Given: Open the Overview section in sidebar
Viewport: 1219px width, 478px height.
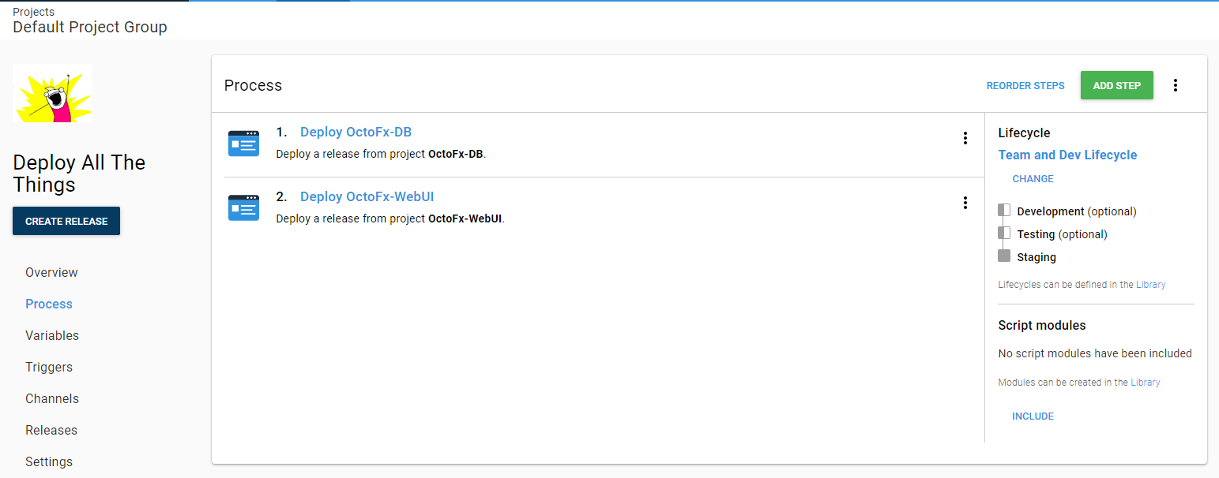Looking at the screenshot, I should (51, 272).
